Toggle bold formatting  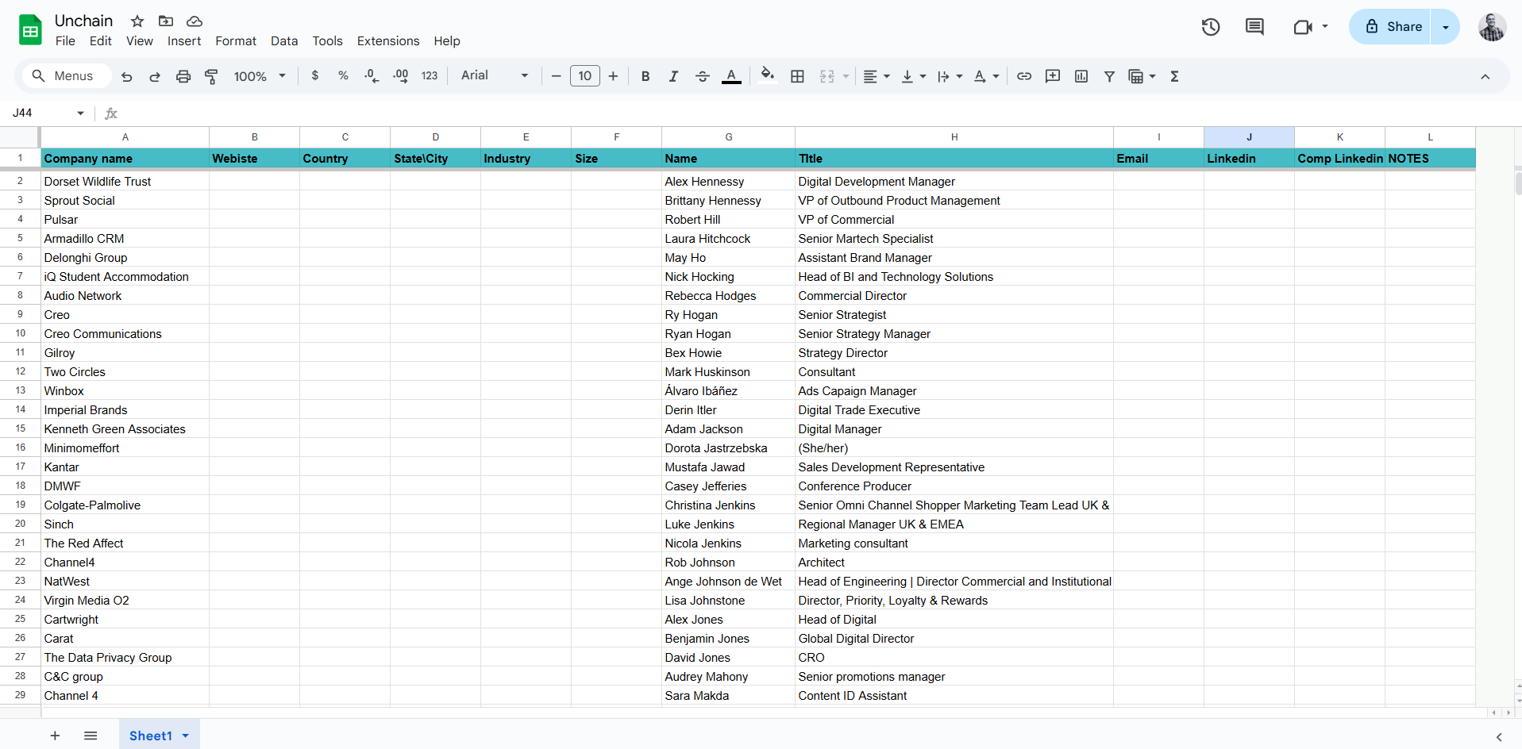tap(645, 76)
